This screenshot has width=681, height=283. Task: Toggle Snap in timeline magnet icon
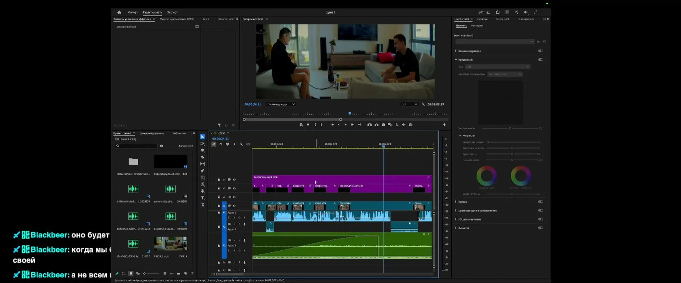[221, 144]
